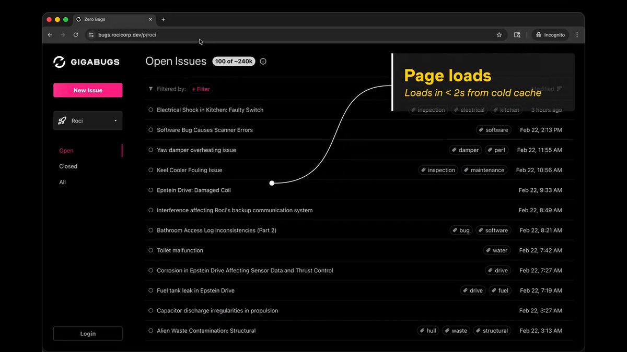Viewport: 627px width, 352px height.
Task: Click the side panel icon beside Incognito
Action: point(517,35)
